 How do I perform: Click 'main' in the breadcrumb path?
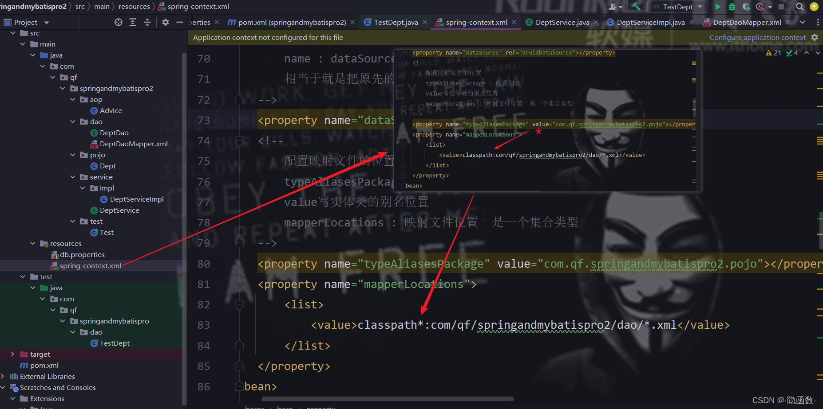pos(102,7)
